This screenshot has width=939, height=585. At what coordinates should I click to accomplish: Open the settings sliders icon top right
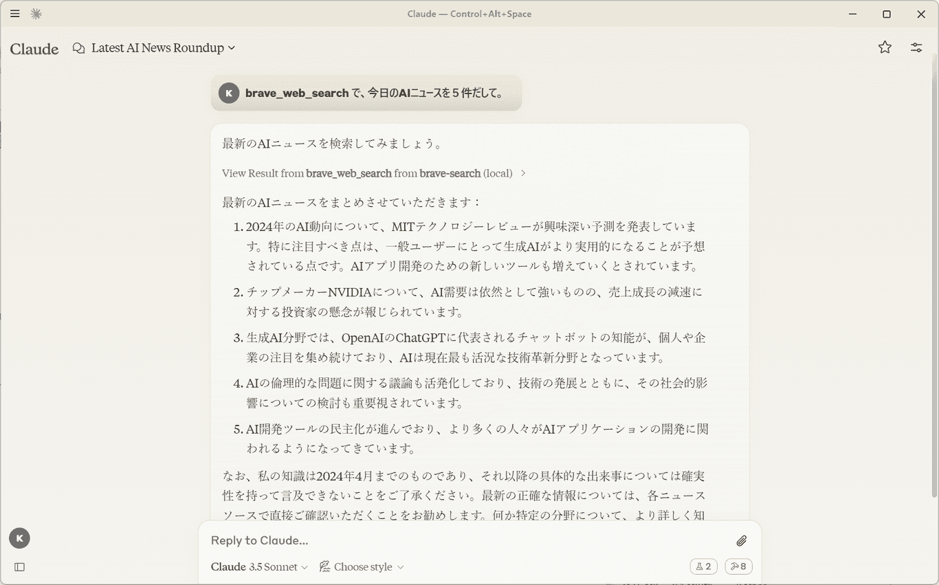(x=916, y=47)
